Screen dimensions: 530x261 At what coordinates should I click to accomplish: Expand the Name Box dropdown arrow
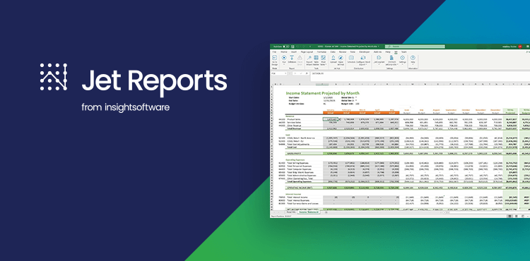pos(285,73)
